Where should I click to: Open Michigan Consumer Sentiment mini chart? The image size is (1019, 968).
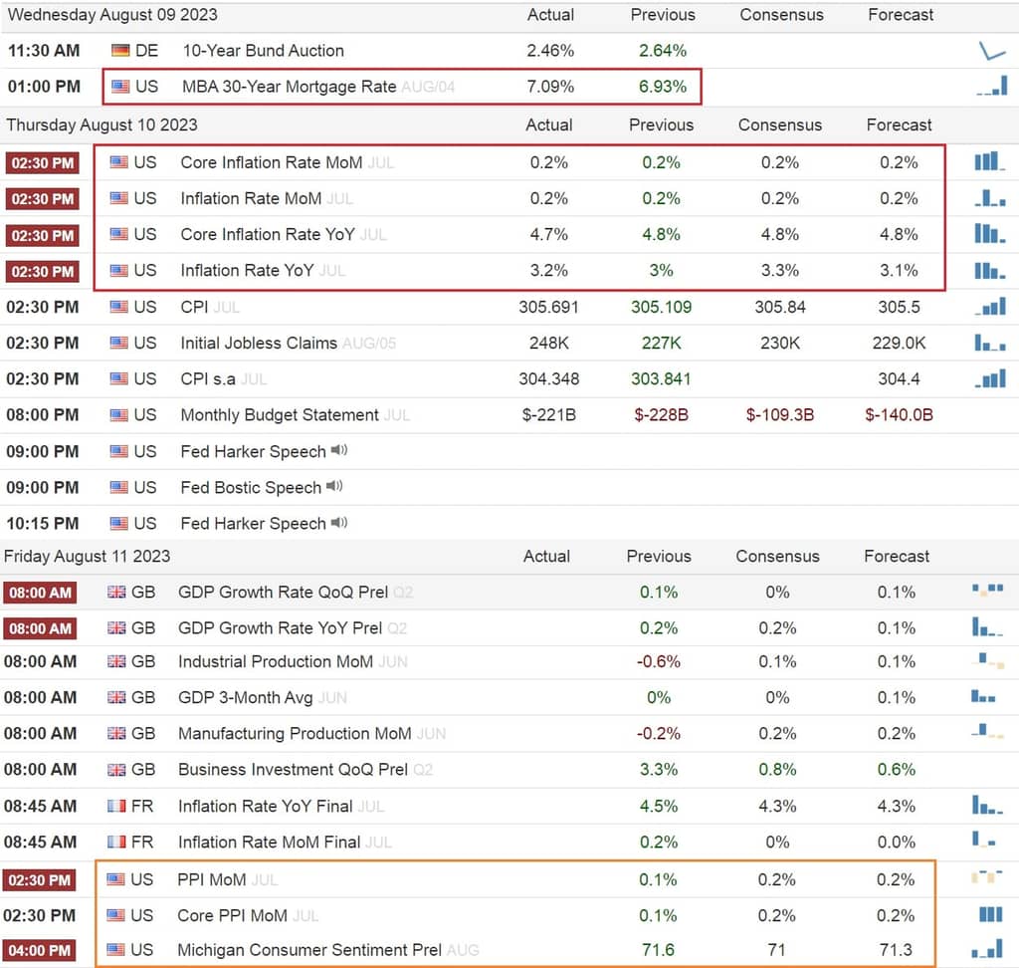click(x=988, y=949)
